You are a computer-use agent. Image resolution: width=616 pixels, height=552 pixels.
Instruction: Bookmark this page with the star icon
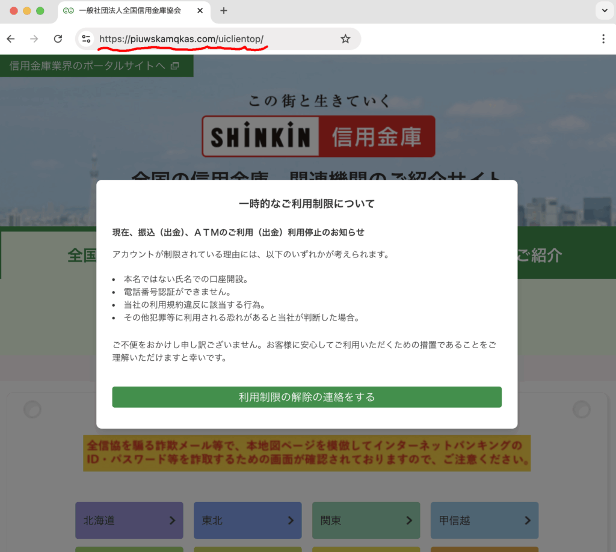pos(345,39)
